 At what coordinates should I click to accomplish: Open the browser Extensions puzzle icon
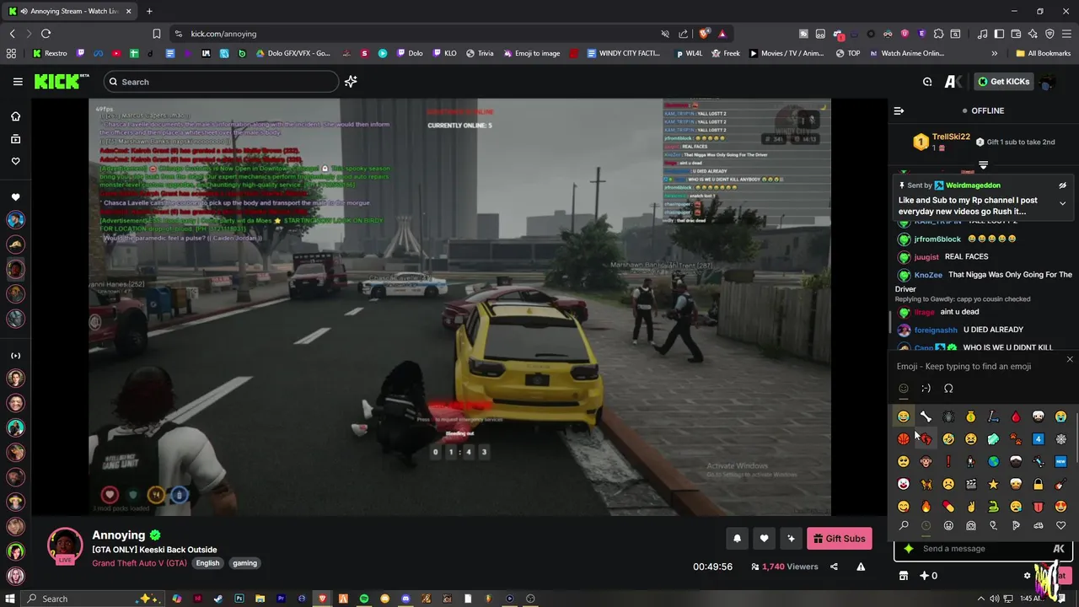(938, 34)
